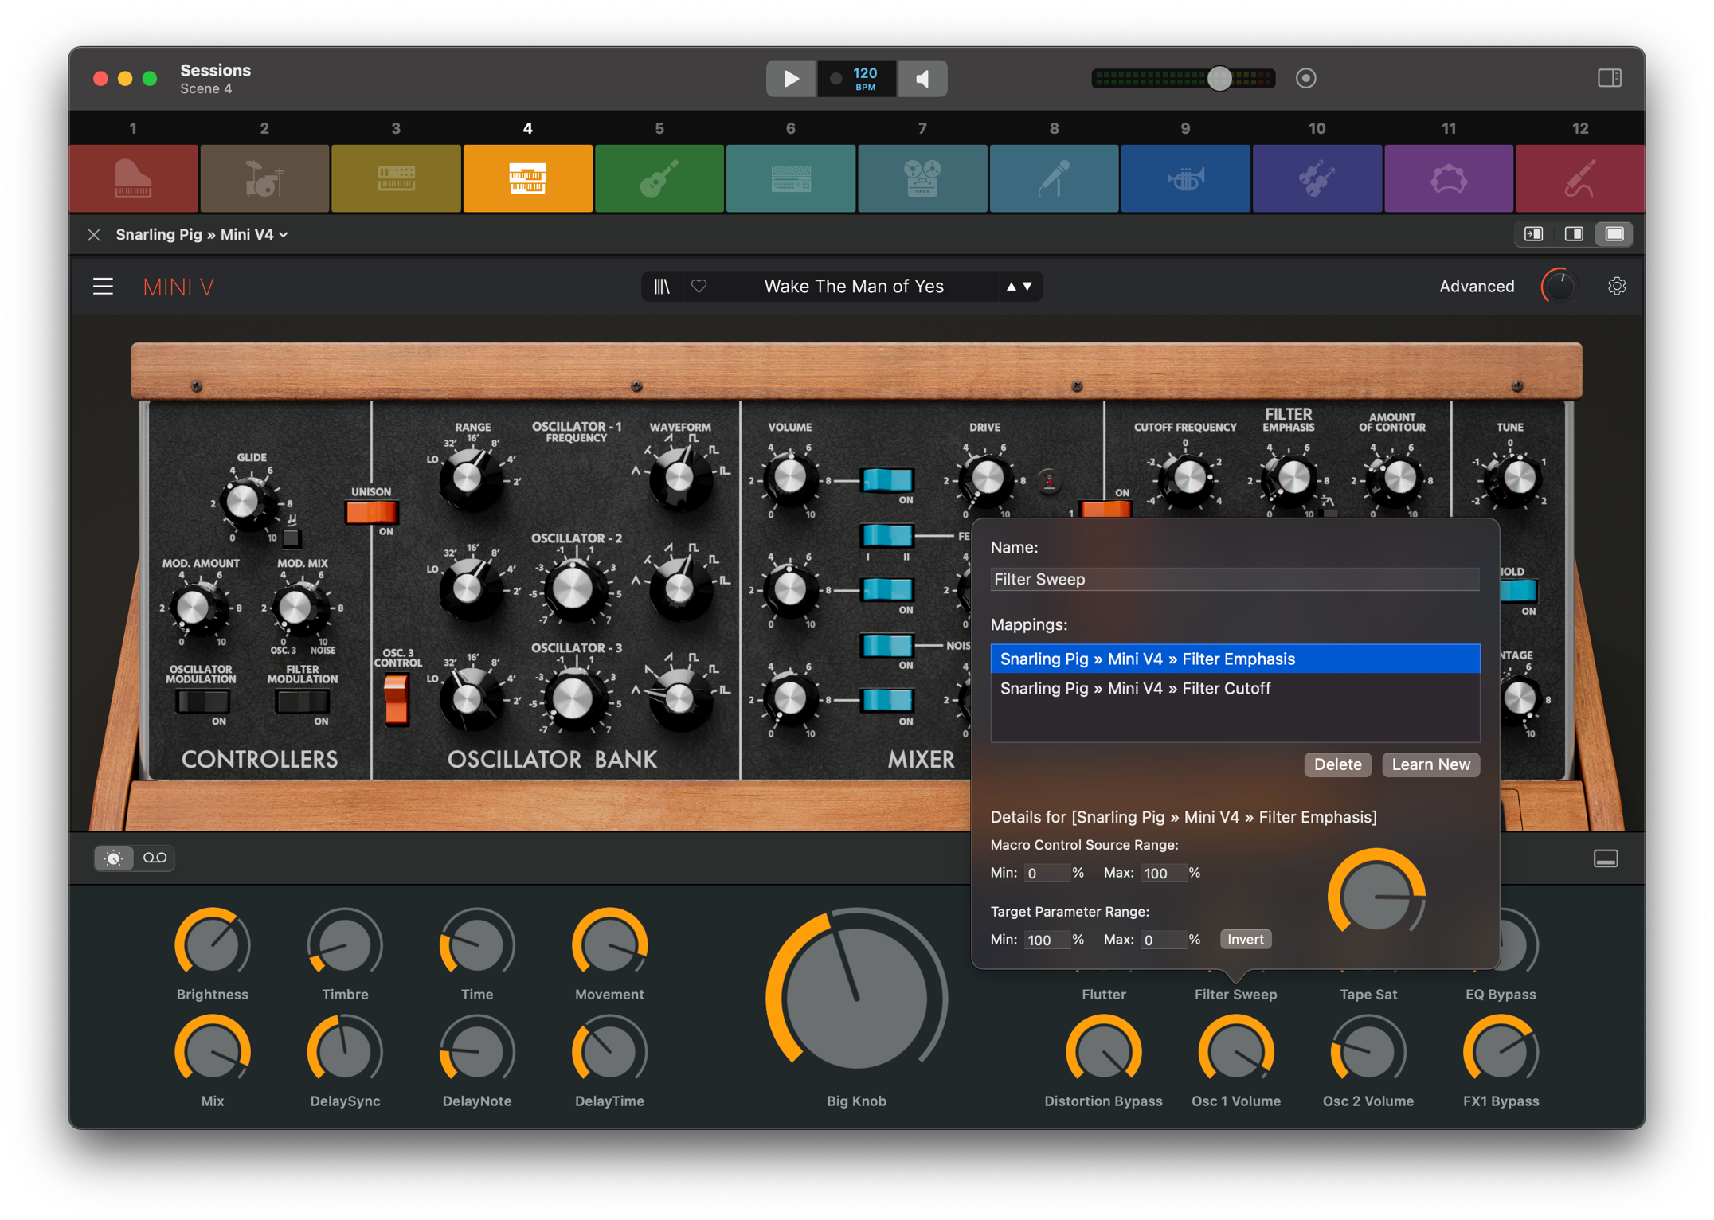The width and height of the screenshot is (1714, 1220).
Task: Click the Osc 1 Volume macro knob
Action: 1236,1053
